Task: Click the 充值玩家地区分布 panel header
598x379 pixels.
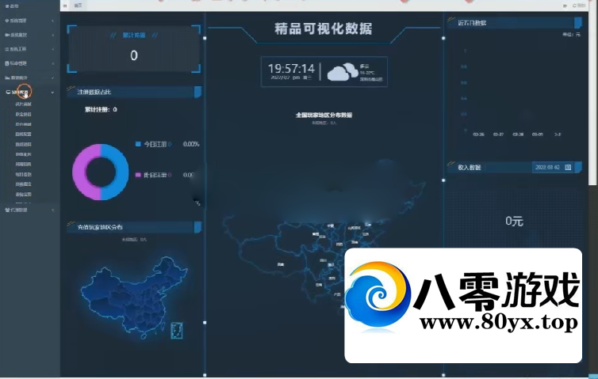Action: pos(134,227)
